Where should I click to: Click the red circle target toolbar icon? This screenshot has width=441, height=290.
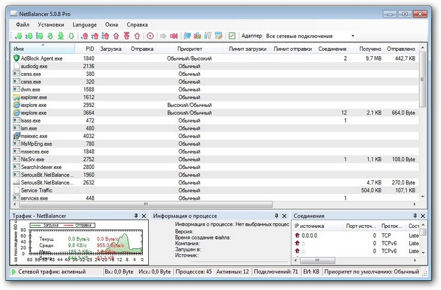click(x=150, y=36)
